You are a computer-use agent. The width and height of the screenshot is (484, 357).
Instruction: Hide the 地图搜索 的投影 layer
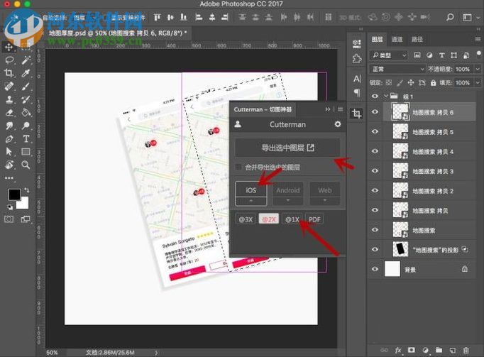click(x=375, y=249)
